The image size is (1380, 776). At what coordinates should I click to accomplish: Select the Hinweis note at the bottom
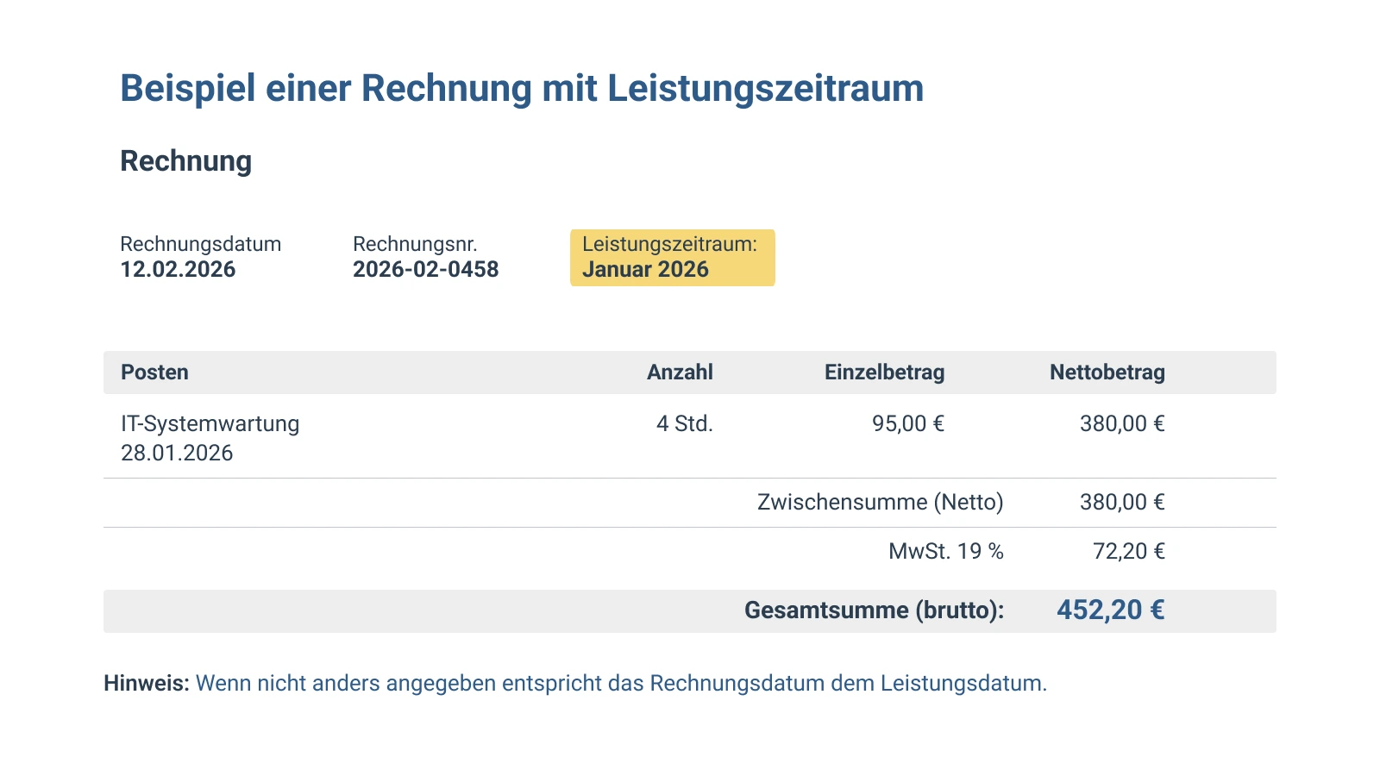575,683
